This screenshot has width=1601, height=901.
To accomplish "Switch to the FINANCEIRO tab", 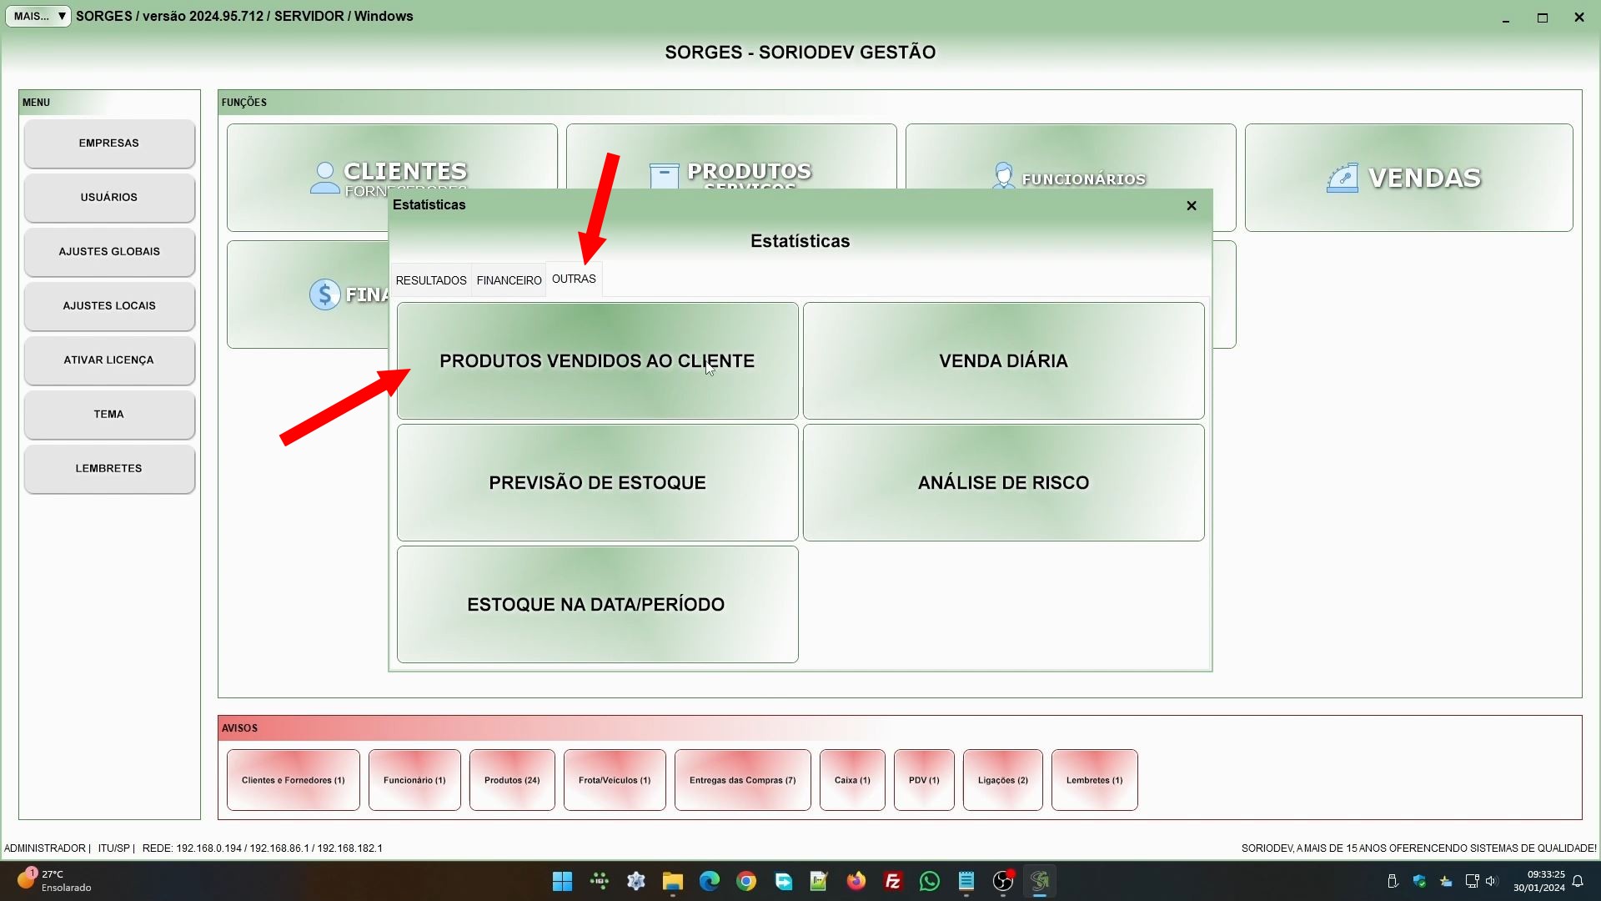I will tap(509, 280).
